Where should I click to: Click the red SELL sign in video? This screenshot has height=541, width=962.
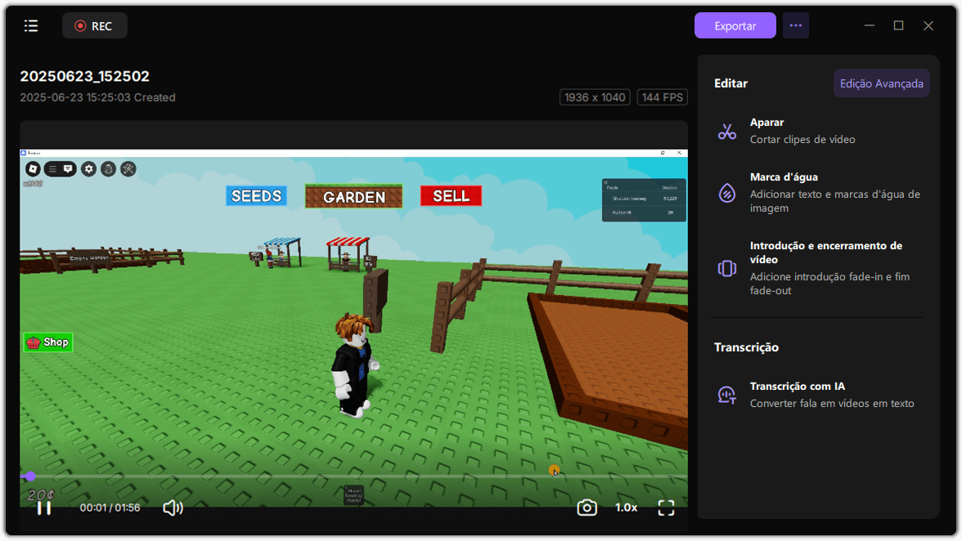click(x=451, y=196)
